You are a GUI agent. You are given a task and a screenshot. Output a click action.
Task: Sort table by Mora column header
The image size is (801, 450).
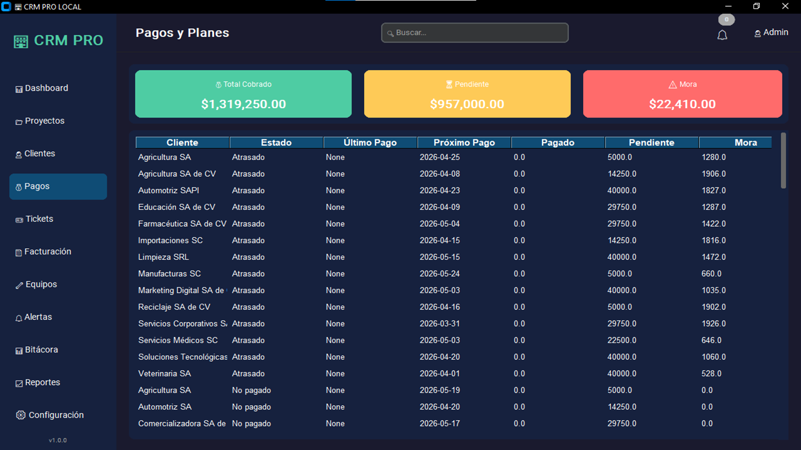(745, 142)
